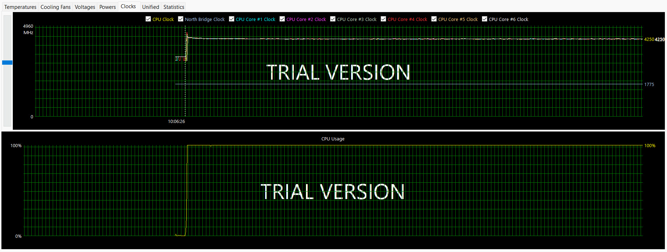Toggle the CPU Core #2 Clock checkbox
This screenshot has width=667, height=252.
tap(282, 19)
